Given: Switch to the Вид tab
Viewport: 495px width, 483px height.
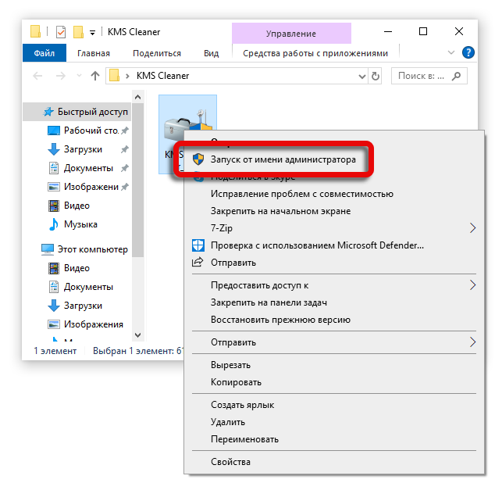Looking at the screenshot, I should coord(212,53).
